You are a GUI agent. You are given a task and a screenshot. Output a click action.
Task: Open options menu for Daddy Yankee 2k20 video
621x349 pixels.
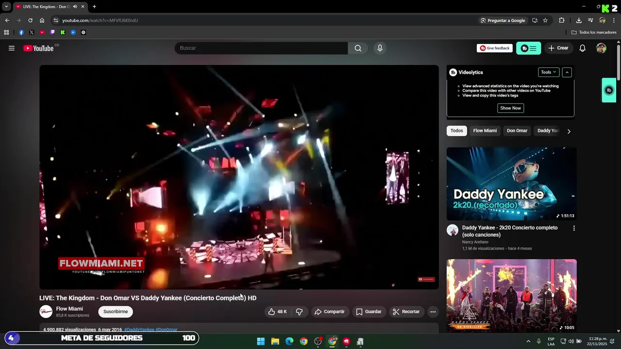click(x=574, y=228)
